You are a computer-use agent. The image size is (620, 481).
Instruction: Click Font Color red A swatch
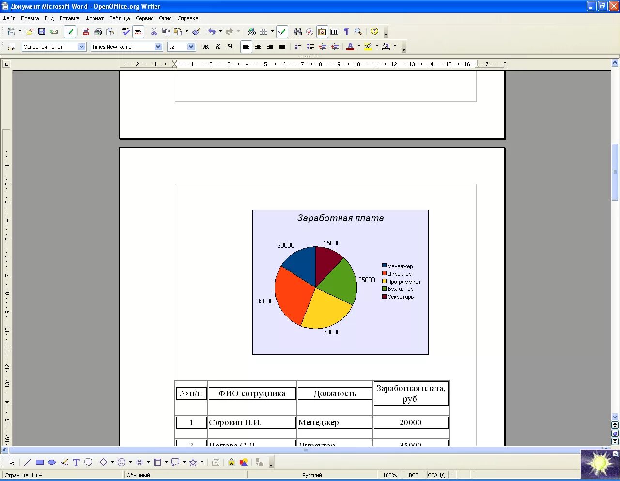[350, 47]
